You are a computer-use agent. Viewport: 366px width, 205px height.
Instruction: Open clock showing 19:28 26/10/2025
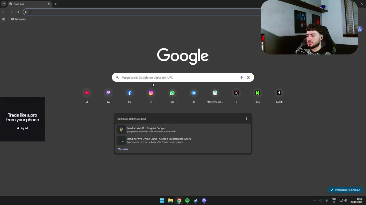[x=357, y=200]
